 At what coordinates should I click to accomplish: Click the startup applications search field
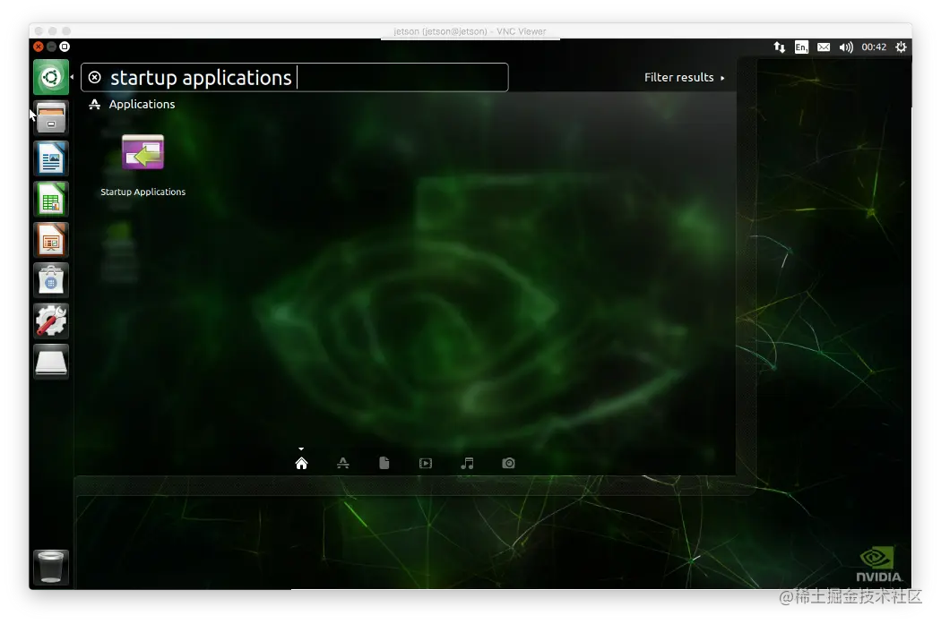coord(295,77)
